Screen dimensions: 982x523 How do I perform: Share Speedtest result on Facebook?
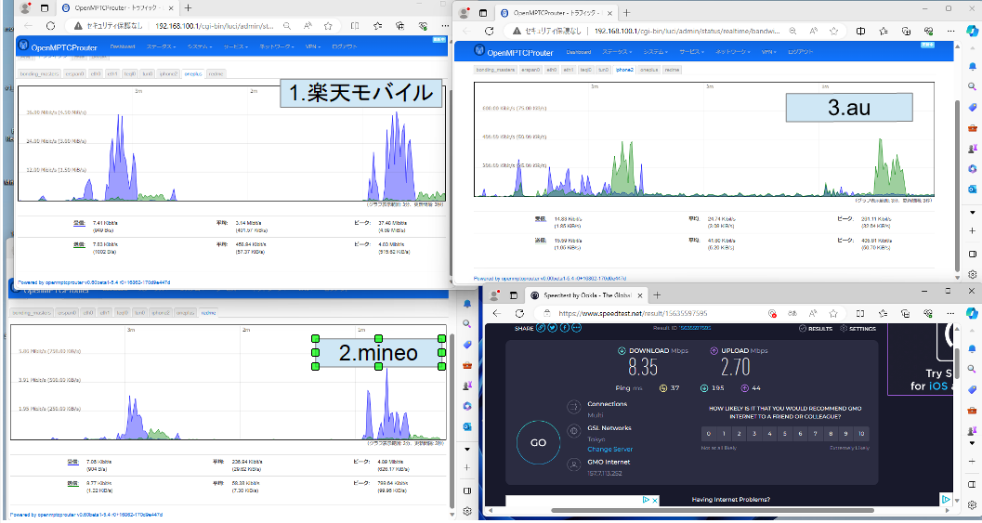tap(564, 328)
